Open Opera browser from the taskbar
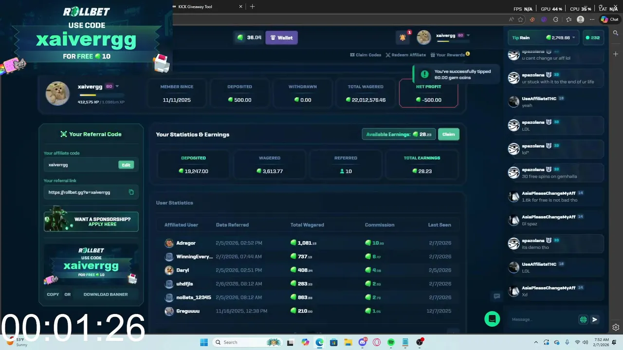This screenshot has height=350, width=623. (377, 342)
